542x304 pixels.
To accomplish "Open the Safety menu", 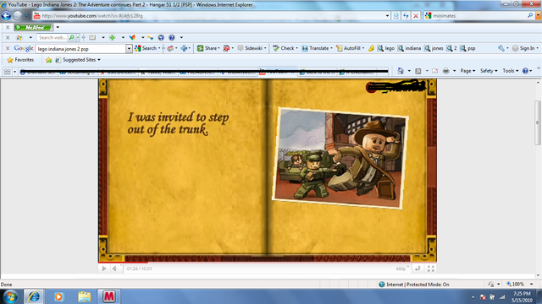I will coord(489,71).
